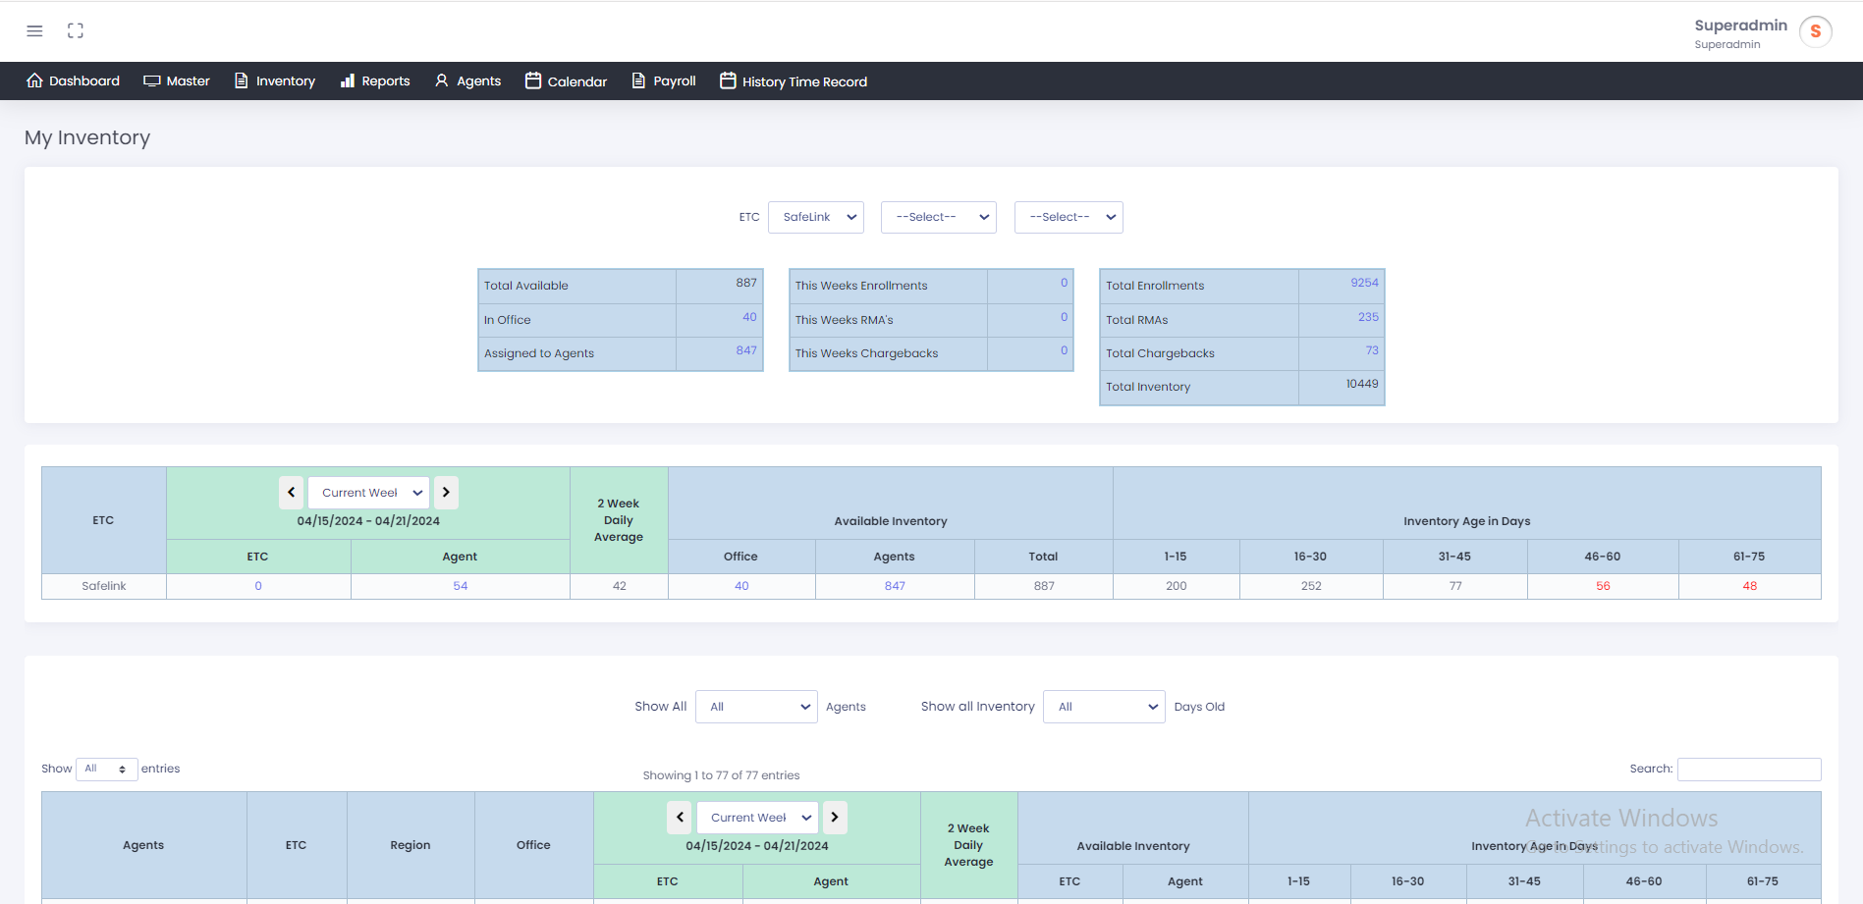Enter fullscreen mode via expand icon
The image size is (1863, 904).
click(76, 30)
